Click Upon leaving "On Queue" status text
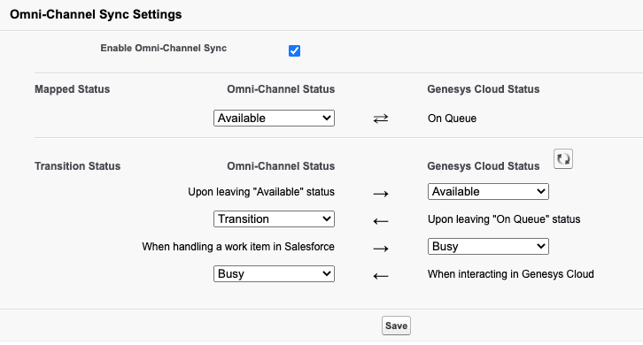 click(504, 219)
